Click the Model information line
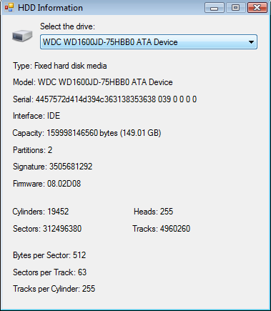Viewport: 271px width, 311px height. [93, 82]
